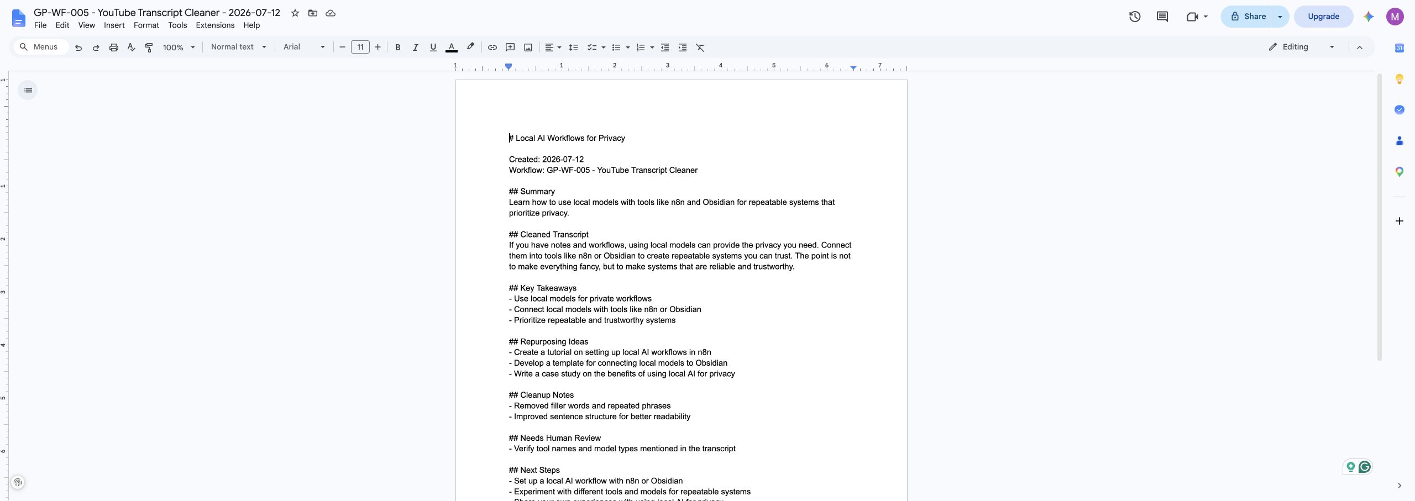Expand bulleted list options arrow

pos(628,48)
